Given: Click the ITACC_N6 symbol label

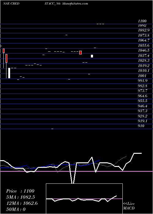Looking at the screenshot, I should (53, 4).
